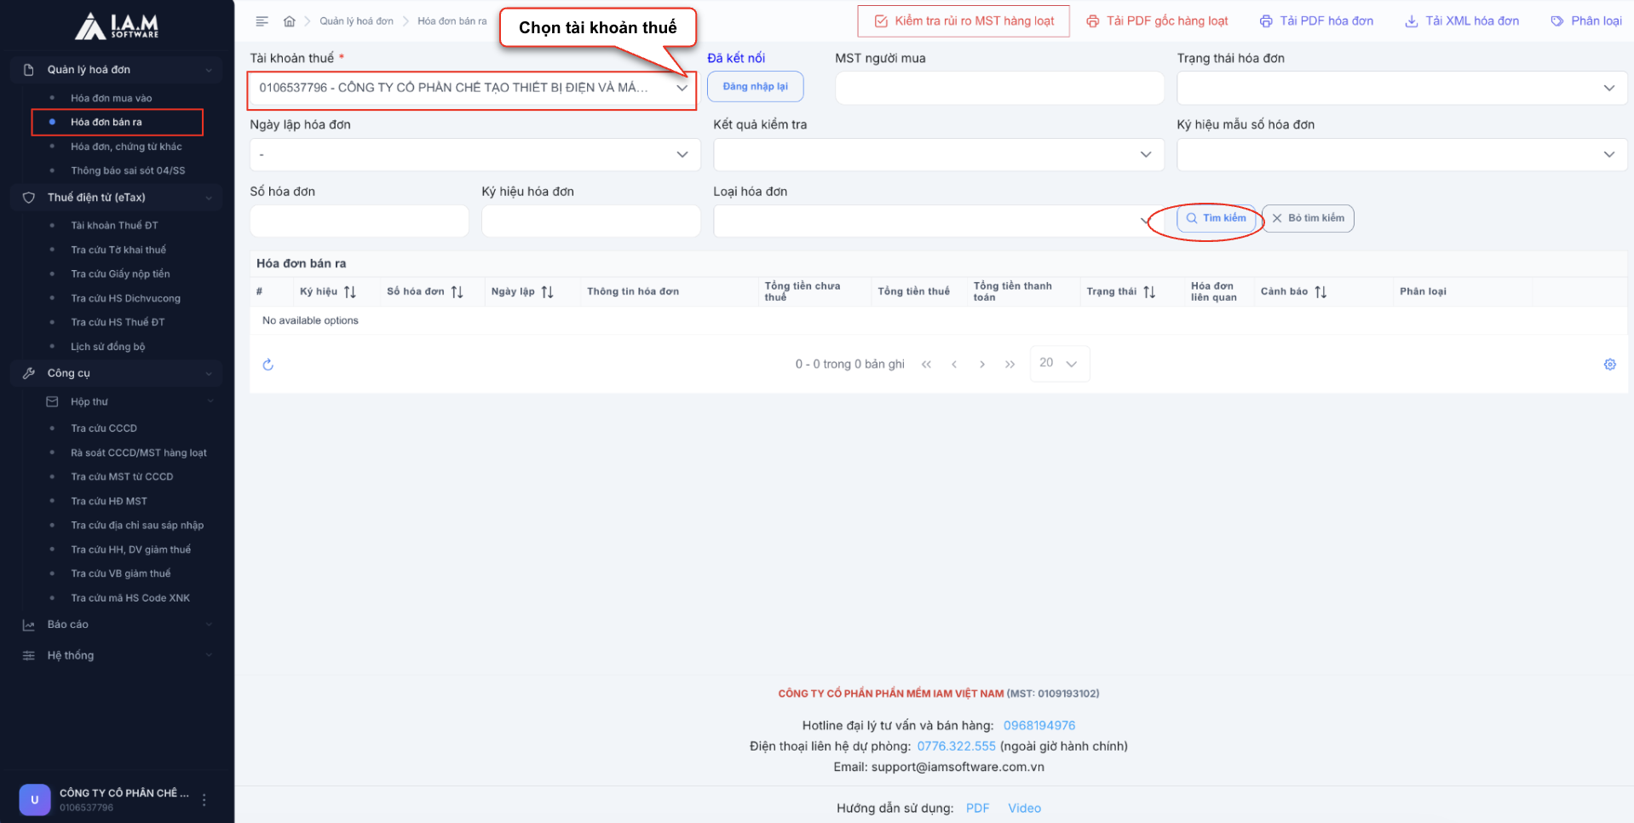Click the hamburger menu collapse icon
The image size is (1634, 823).
(262, 21)
